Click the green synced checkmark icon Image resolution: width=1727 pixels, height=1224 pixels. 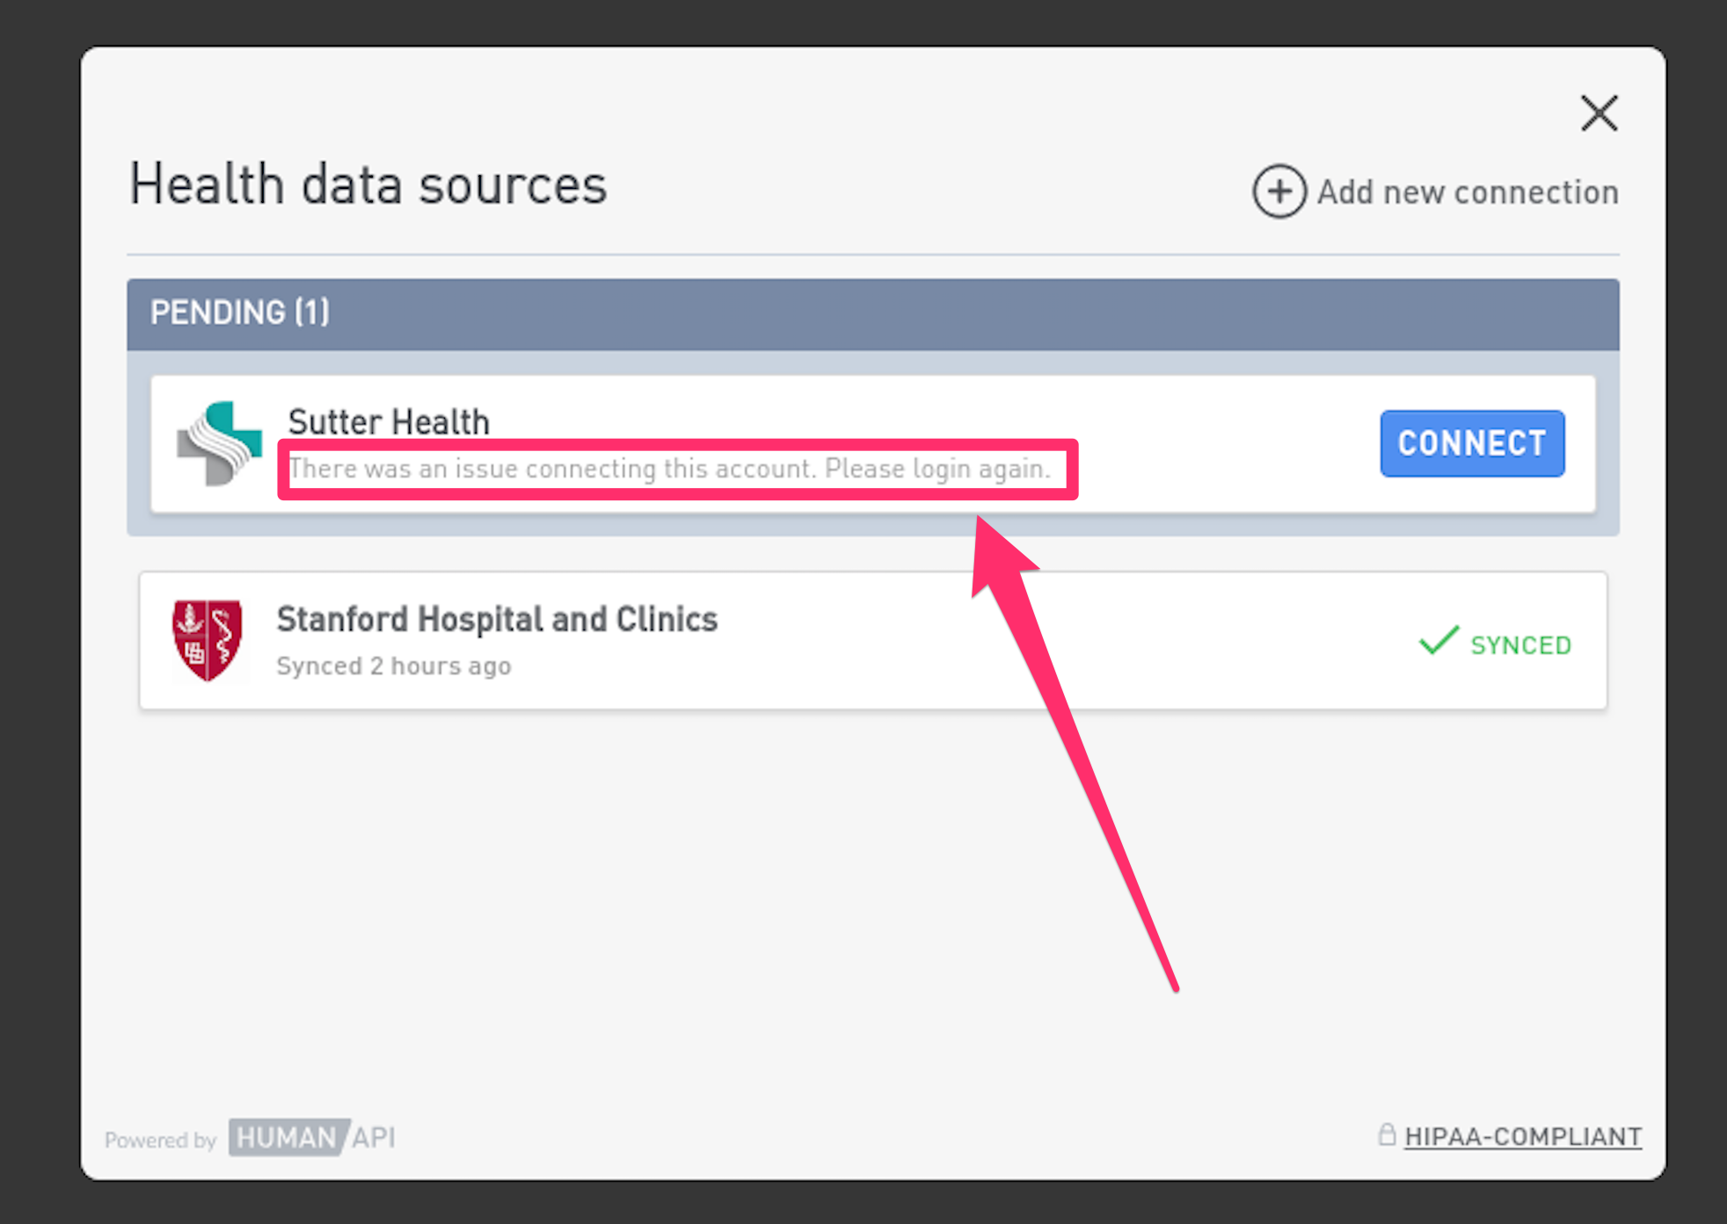1439,640
